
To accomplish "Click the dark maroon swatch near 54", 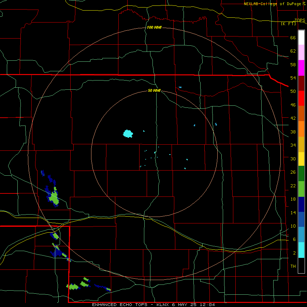I will pos(301,83).
